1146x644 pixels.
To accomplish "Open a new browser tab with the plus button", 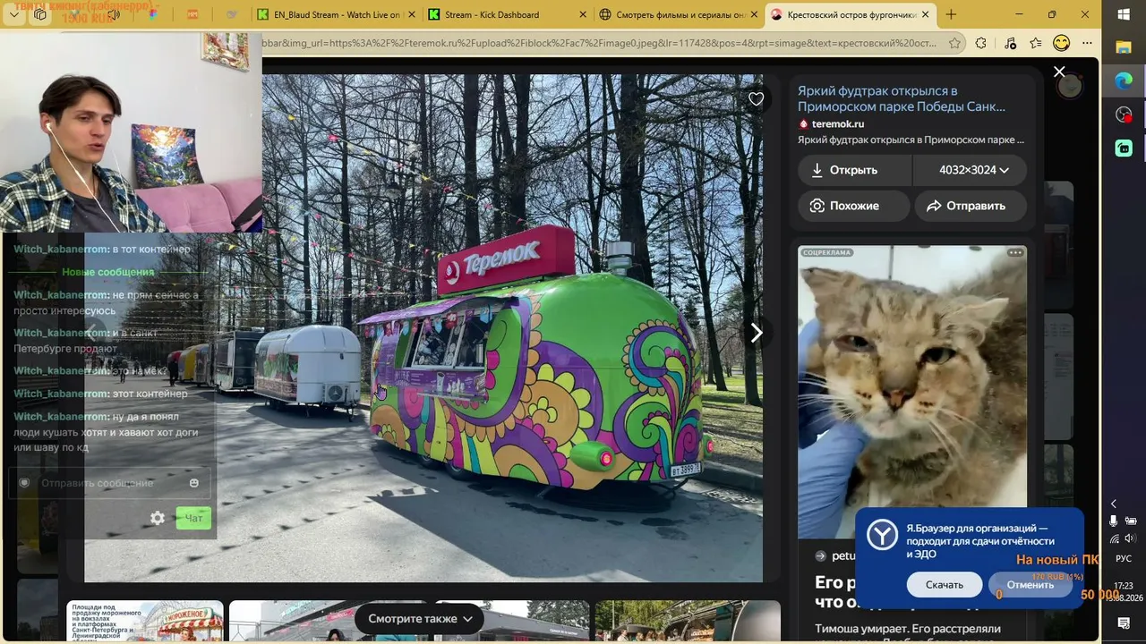I will (951, 14).
